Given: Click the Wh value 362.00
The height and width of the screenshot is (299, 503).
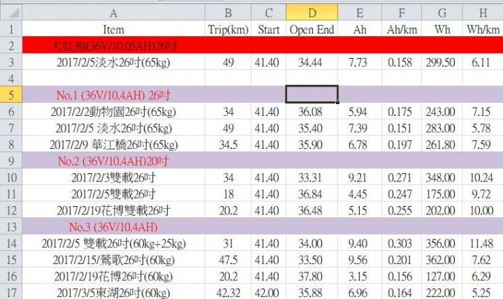Looking at the screenshot, I should click(442, 259).
